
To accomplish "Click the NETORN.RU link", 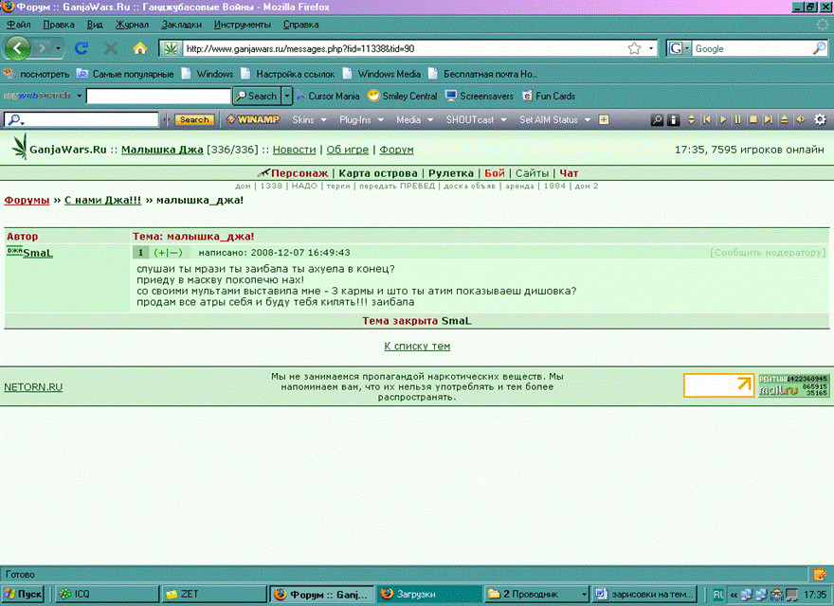I will (33, 387).
